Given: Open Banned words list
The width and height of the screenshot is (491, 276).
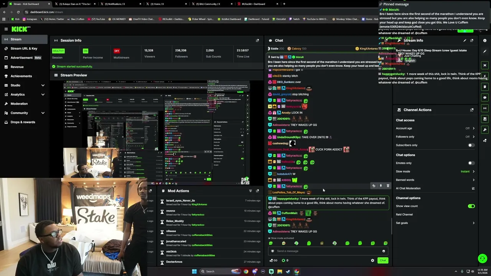Looking at the screenshot, I should (435, 180).
